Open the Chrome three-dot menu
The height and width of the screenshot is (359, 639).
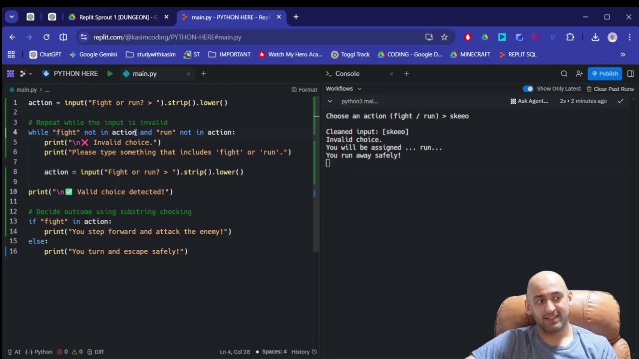(629, 37)
